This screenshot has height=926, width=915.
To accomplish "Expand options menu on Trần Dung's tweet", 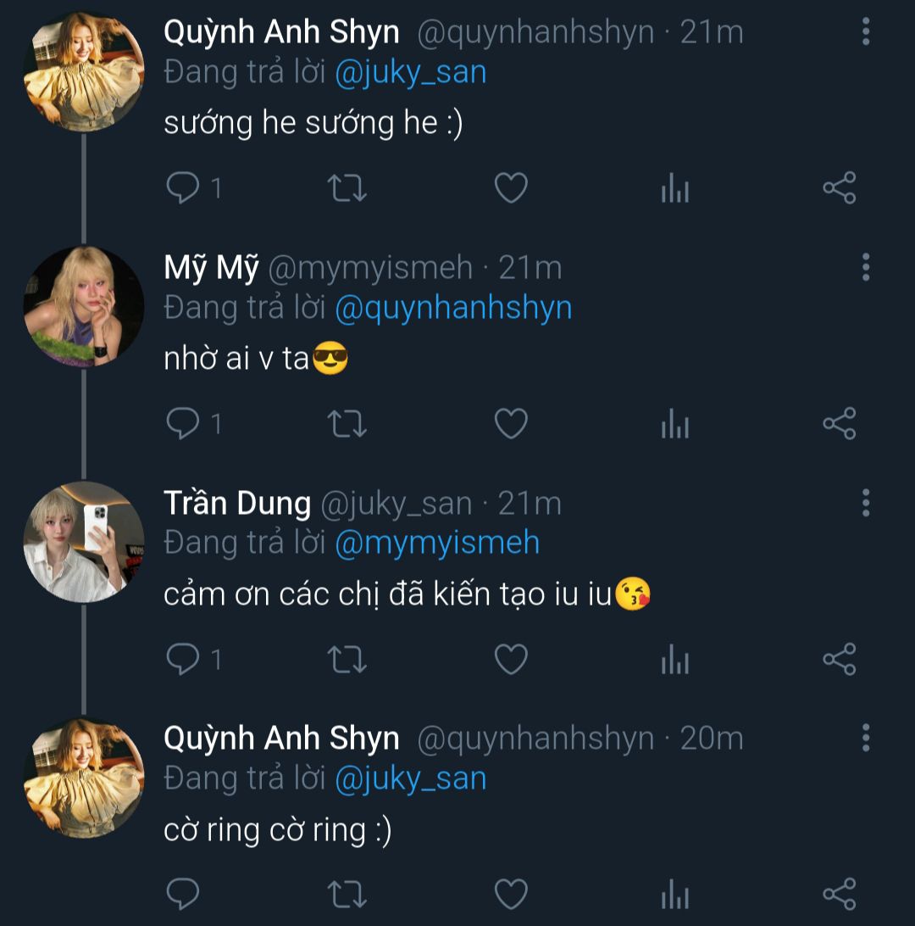I will (x=865, y=503).
